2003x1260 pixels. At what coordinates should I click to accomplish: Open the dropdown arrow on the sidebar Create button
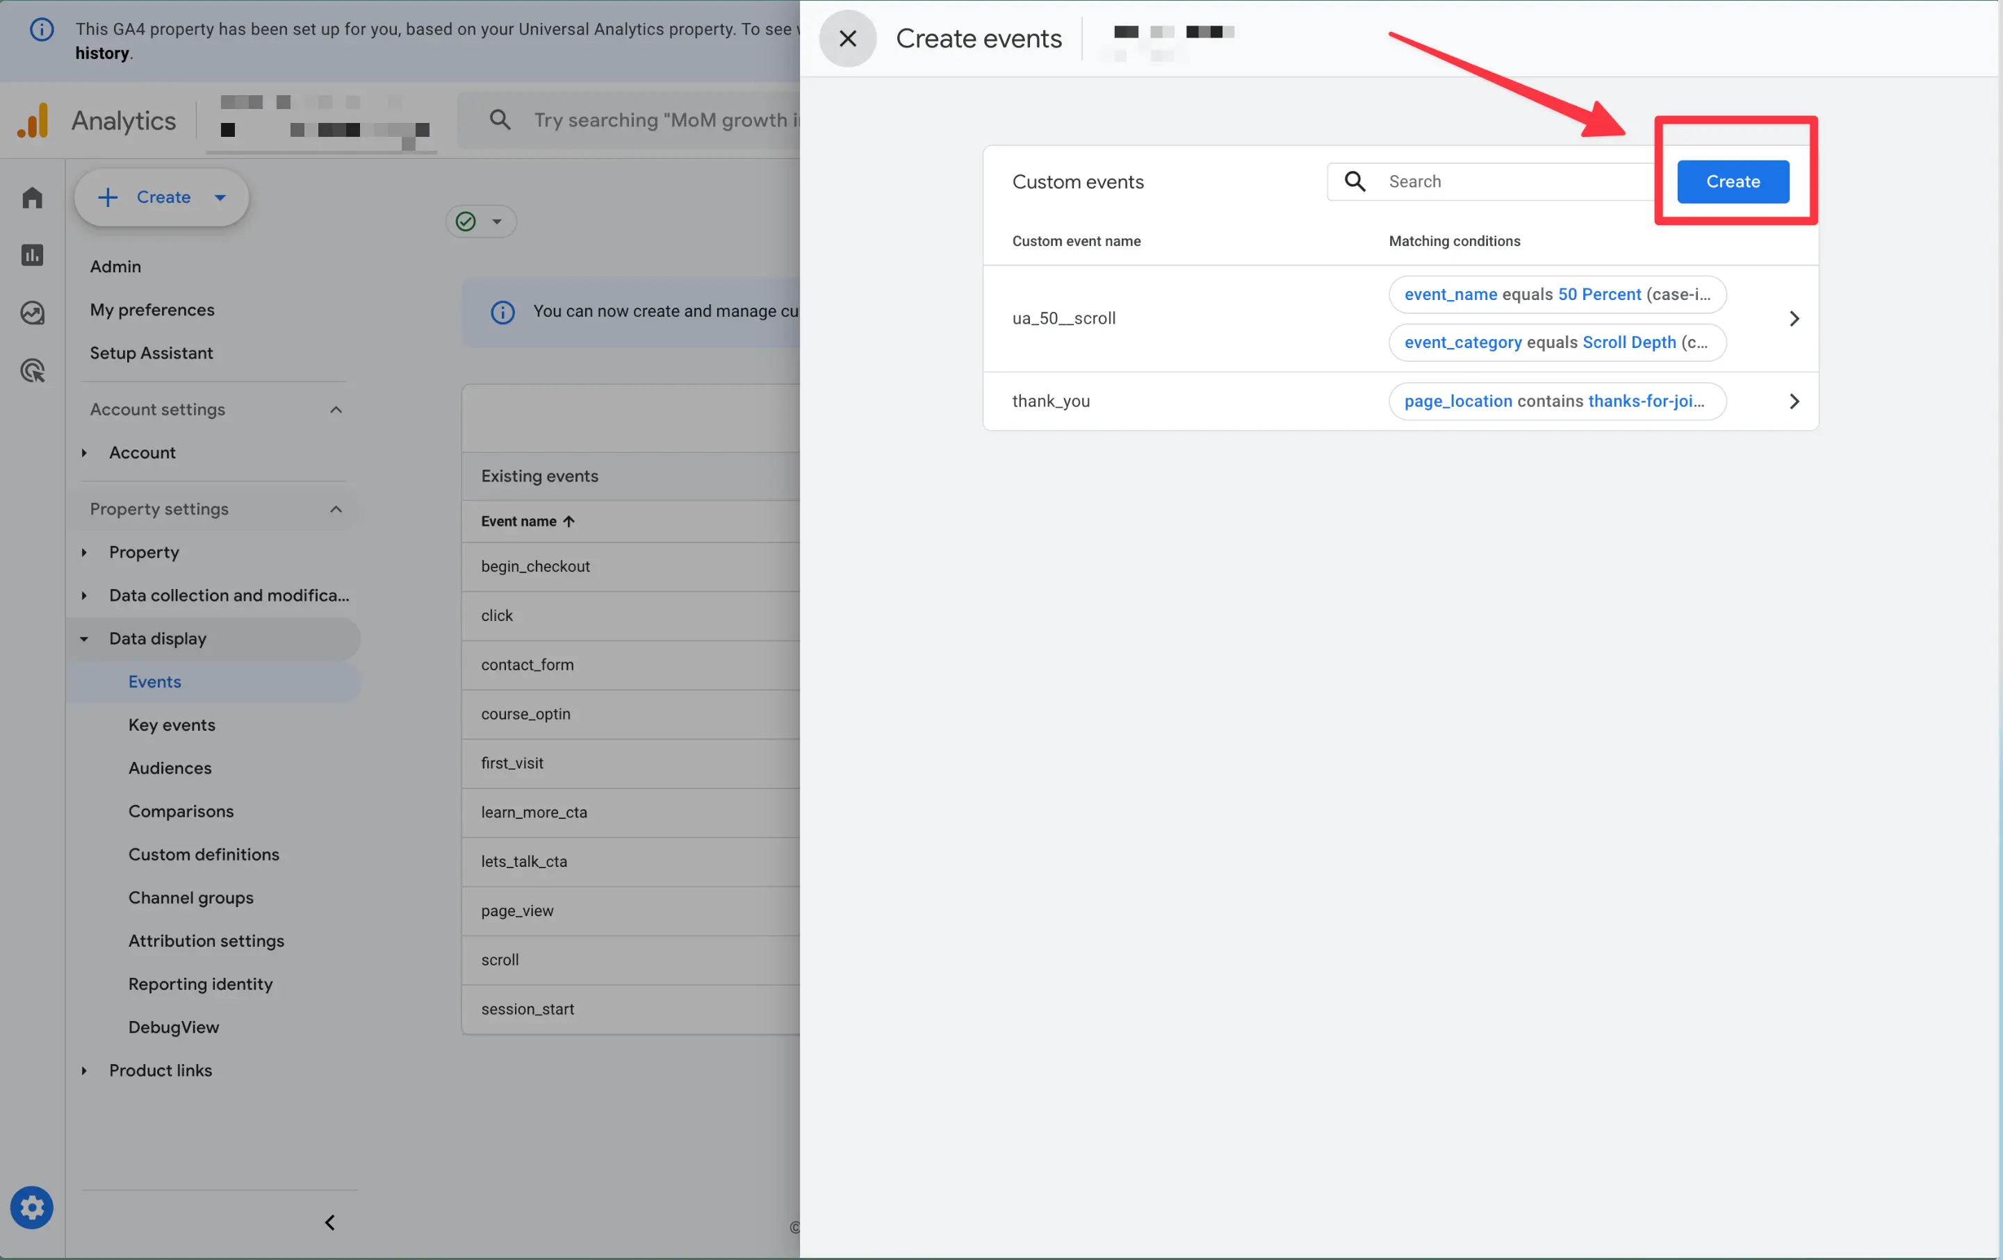click(220, 197)
